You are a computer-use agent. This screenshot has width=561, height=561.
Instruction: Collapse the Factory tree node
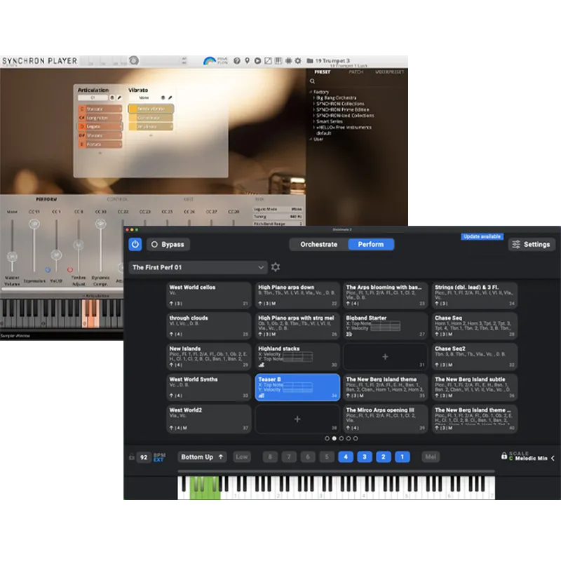pos(311,92)
